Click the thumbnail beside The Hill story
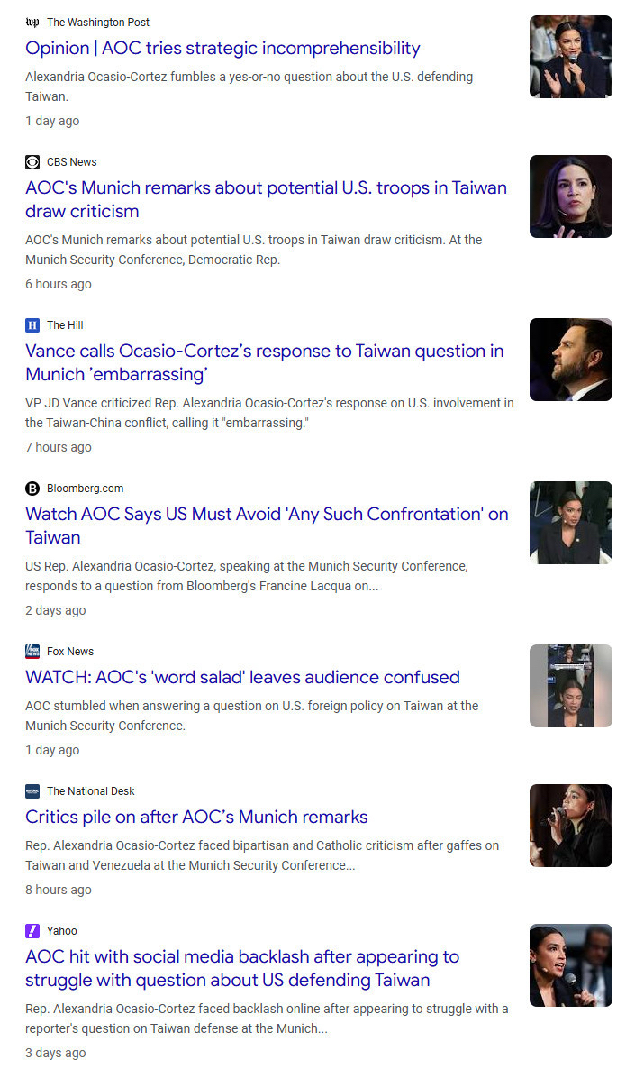Viewport: 635px width, 1069px height. point(570,360)
